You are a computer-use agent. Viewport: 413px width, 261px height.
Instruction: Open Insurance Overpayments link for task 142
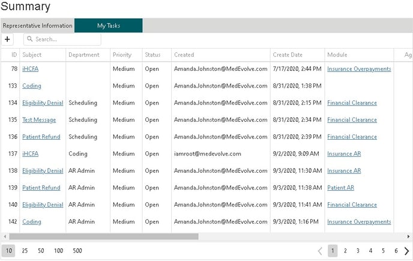(x=359, y=222)
